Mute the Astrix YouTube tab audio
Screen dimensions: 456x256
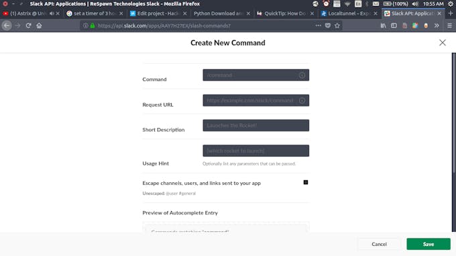[52, 13]
